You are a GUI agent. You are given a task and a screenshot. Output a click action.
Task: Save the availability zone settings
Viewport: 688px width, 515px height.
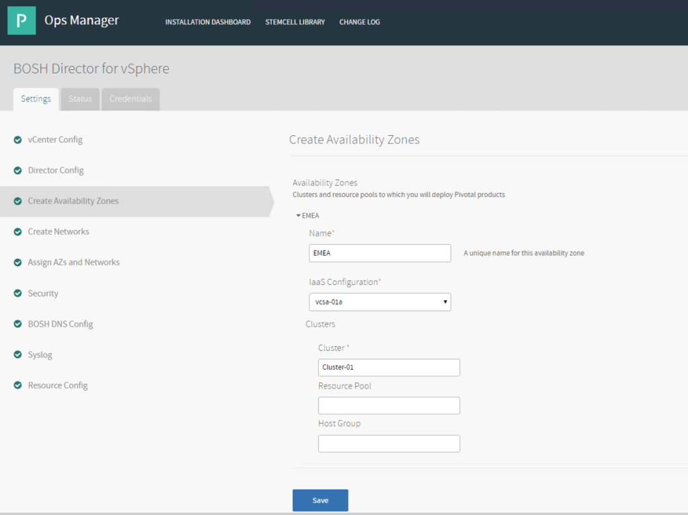(320, 500)
